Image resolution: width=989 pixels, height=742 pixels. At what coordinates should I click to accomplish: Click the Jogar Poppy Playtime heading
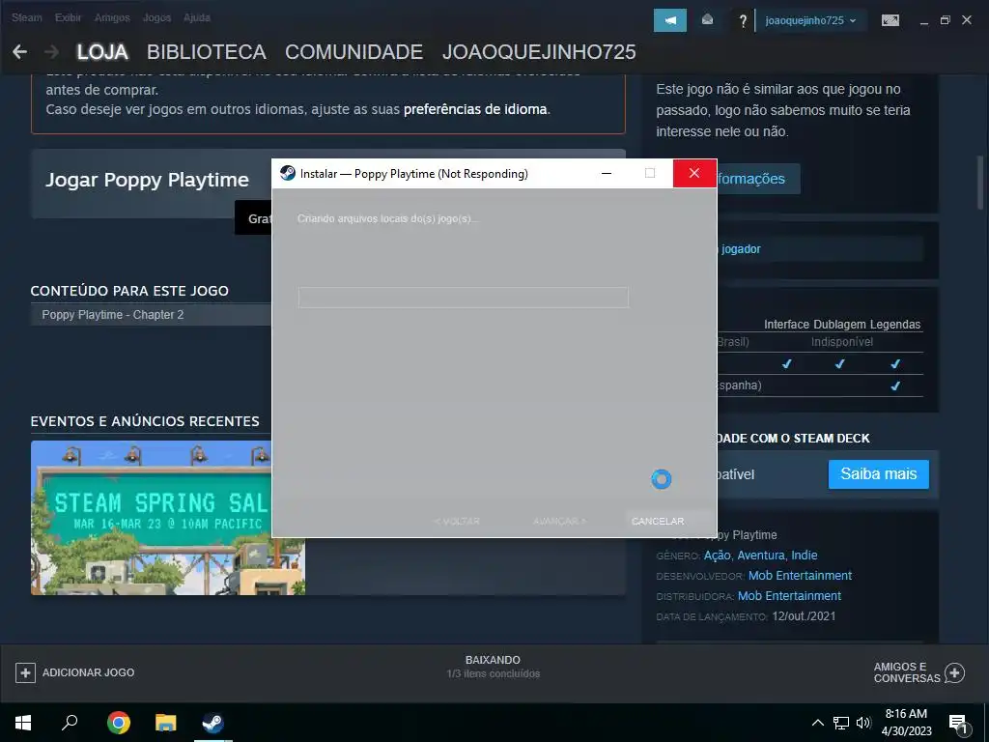coord(147,180)
